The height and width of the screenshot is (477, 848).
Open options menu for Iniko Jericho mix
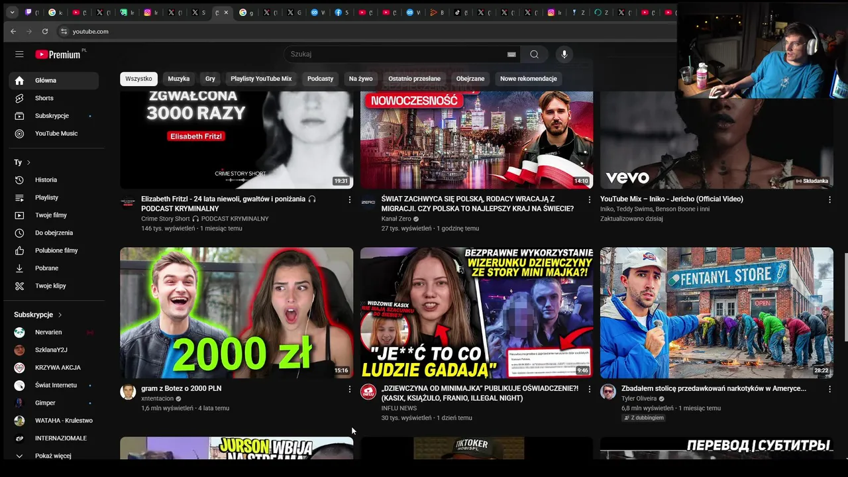[829, 199]
